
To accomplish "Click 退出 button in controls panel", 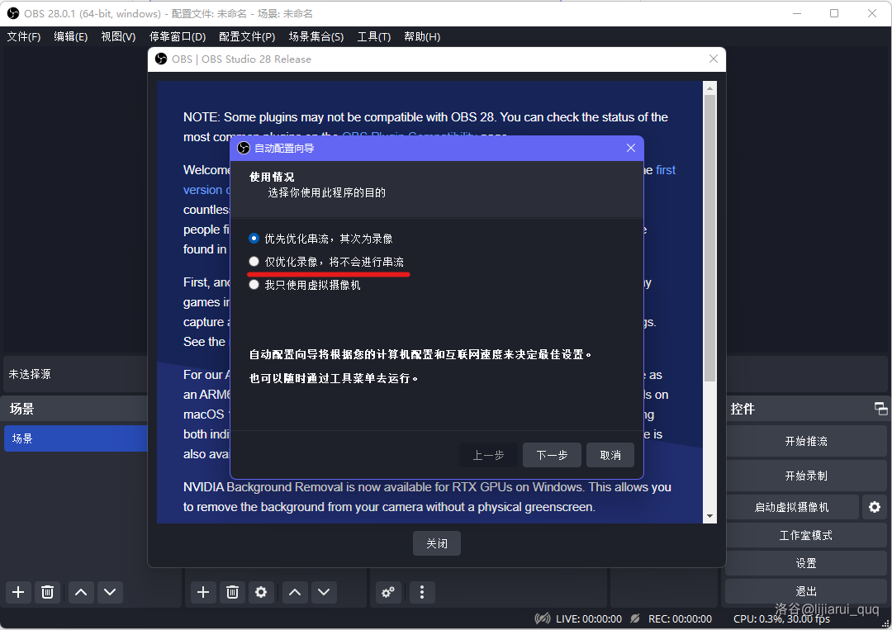I will click(806, 591).
